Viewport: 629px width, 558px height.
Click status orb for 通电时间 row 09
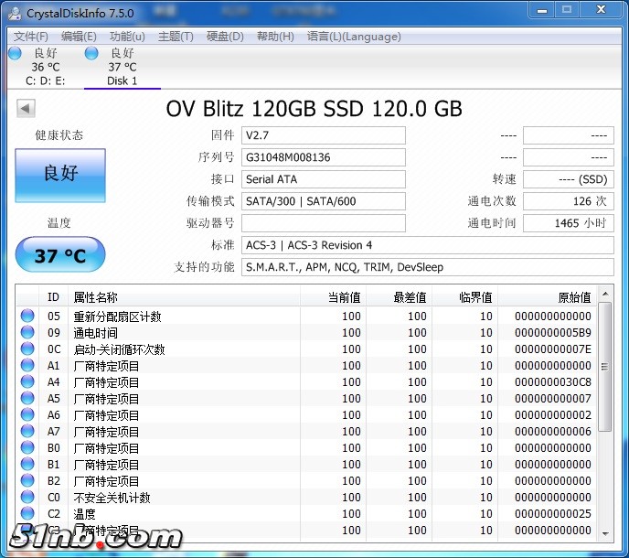pyautogui.click(x=27, y=333)
